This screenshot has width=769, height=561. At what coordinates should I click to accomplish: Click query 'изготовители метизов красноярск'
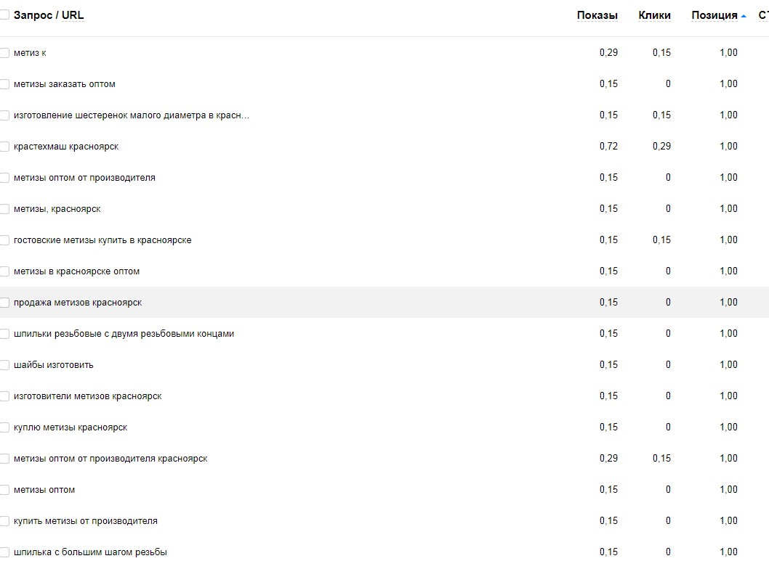pos(87,396)
